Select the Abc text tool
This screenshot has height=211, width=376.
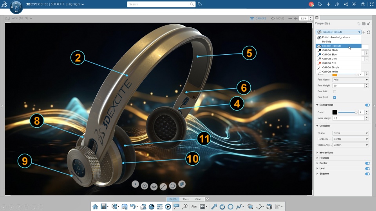point(194,206)
